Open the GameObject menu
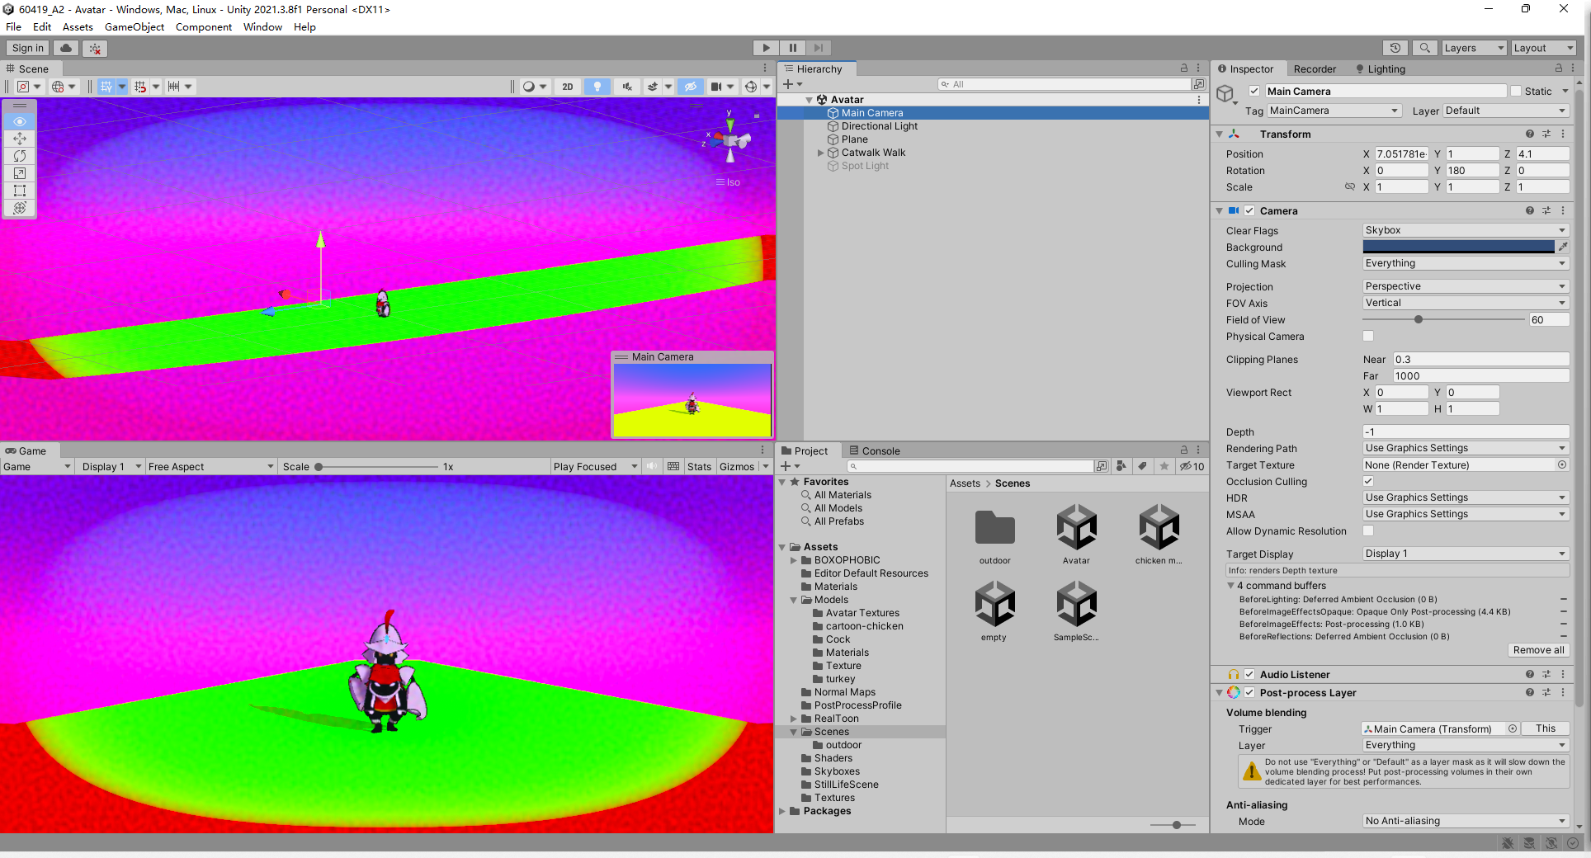This screenshot has width=1591, height=858. 134,27
